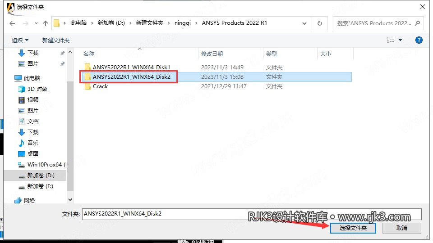Screen dimensions: 433x243
Task: Select 此电脑 in navigation pane
Action: [x=32, y=78]
